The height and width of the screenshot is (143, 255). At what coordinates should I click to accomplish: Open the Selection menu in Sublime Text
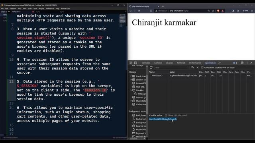13,9
